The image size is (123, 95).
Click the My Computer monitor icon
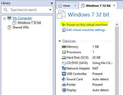[9, 18]
